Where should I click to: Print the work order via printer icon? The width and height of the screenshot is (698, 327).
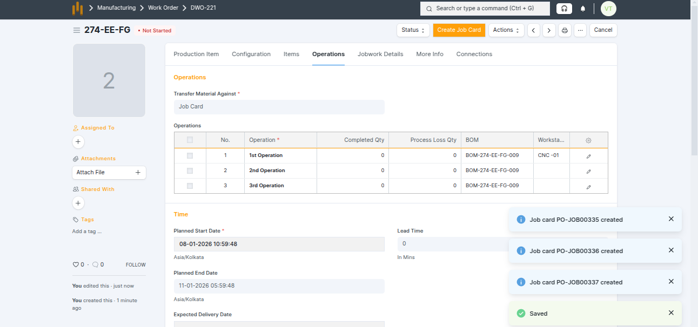point(565,30)
